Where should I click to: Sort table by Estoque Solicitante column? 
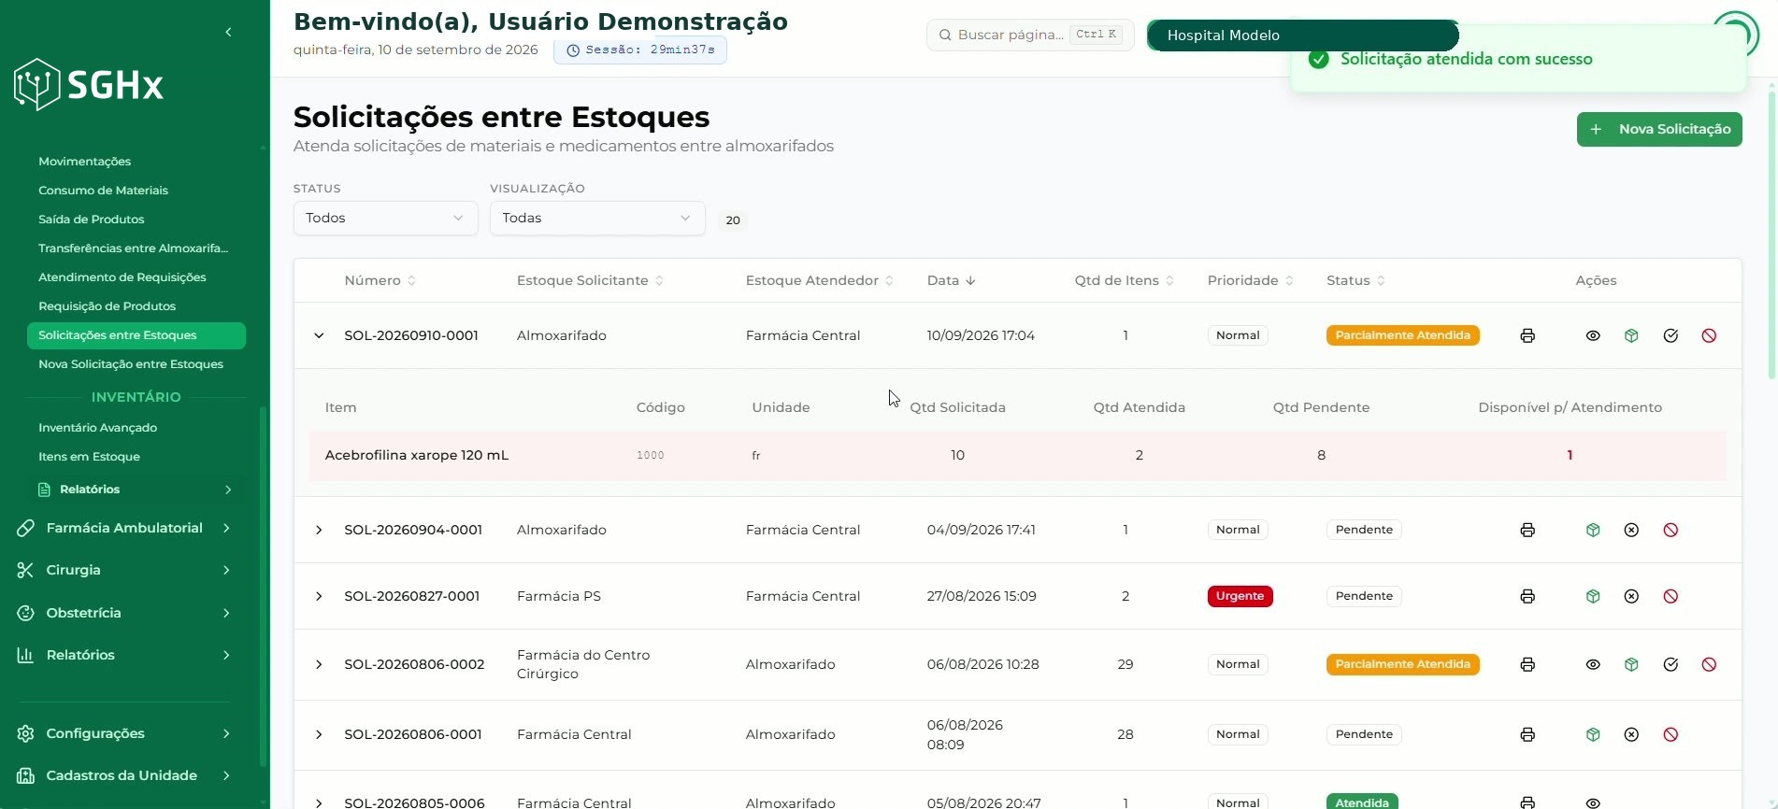[x=590, y=280]
